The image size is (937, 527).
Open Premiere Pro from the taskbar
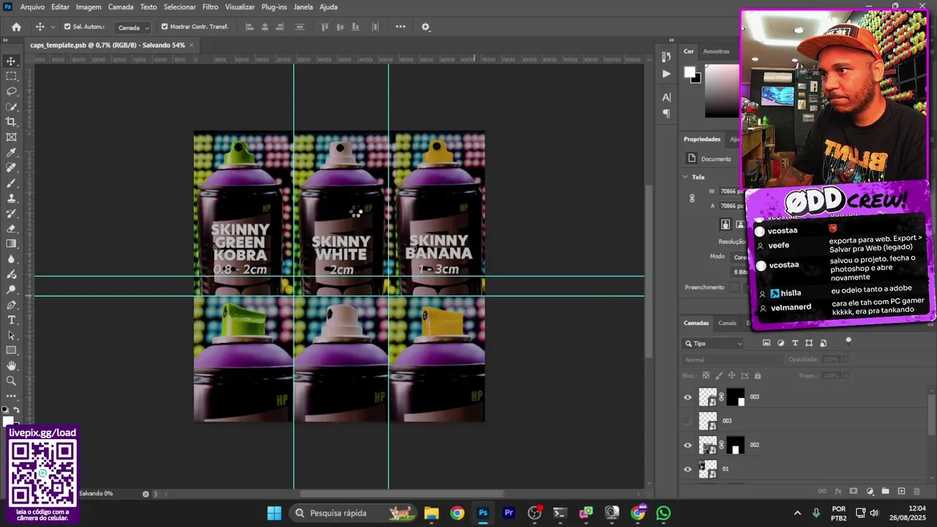pyautogui.click(x=509, y=513)
